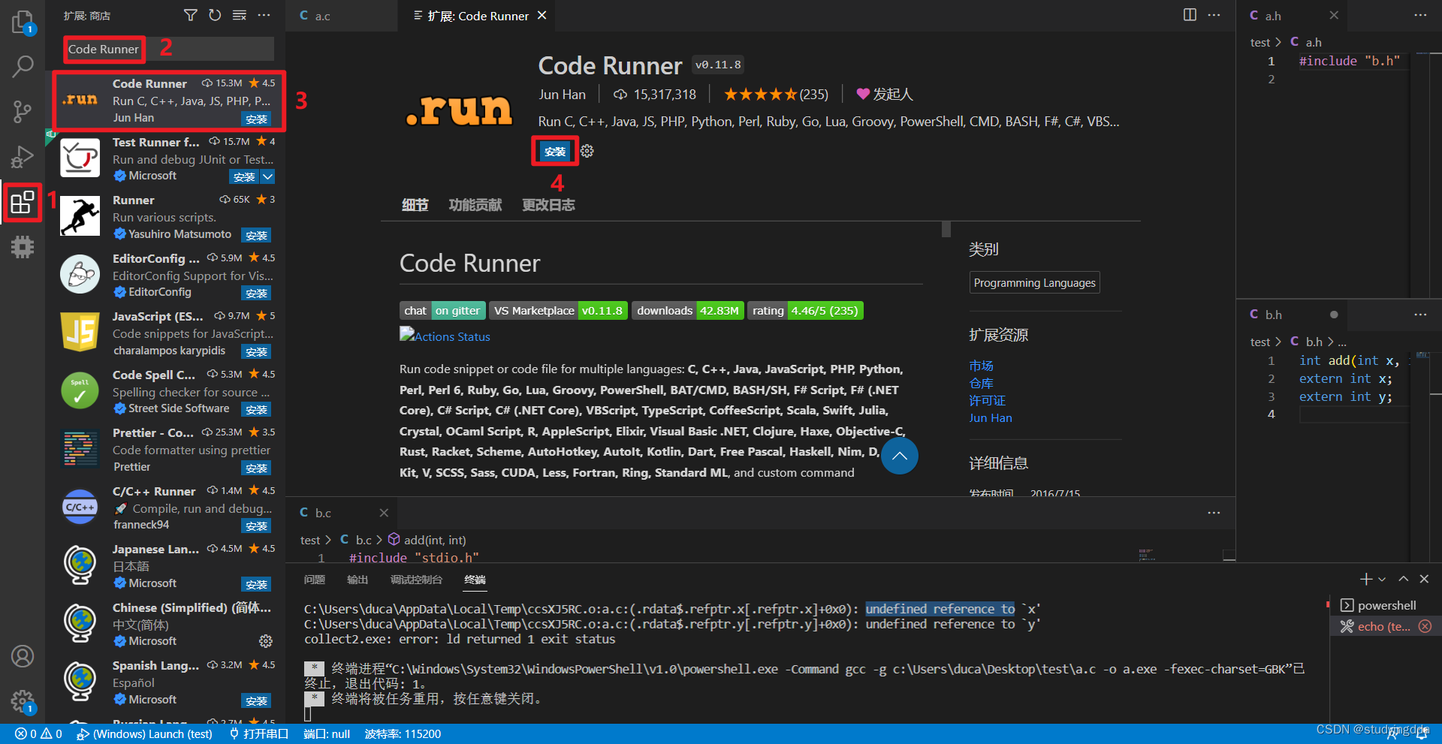This screenshot has width=1442, height=744.
Task: Open the Source Control view
Action: [23, 112]
